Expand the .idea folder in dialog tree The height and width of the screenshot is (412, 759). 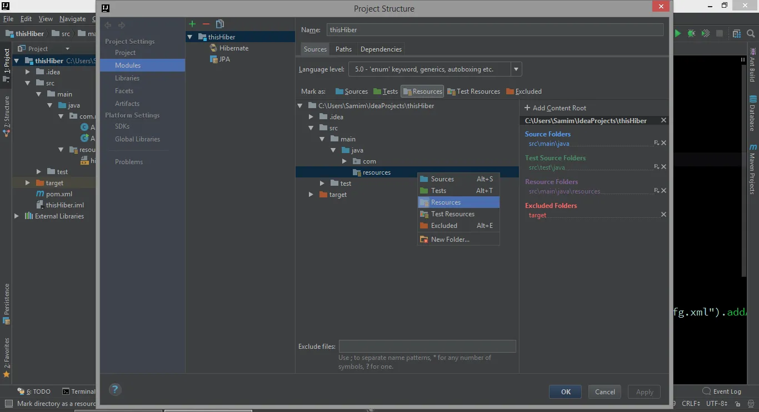pos(311,117)
